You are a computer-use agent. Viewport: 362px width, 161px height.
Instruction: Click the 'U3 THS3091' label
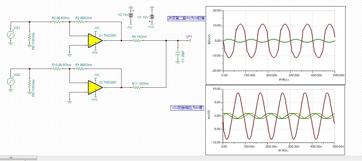pos(108,82)
